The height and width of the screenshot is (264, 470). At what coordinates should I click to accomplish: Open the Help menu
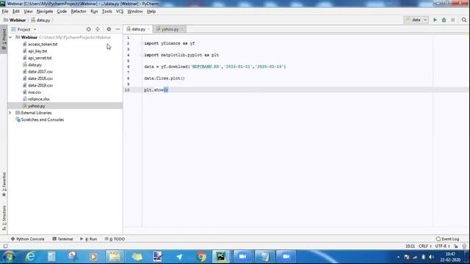(x=151, y=12)
